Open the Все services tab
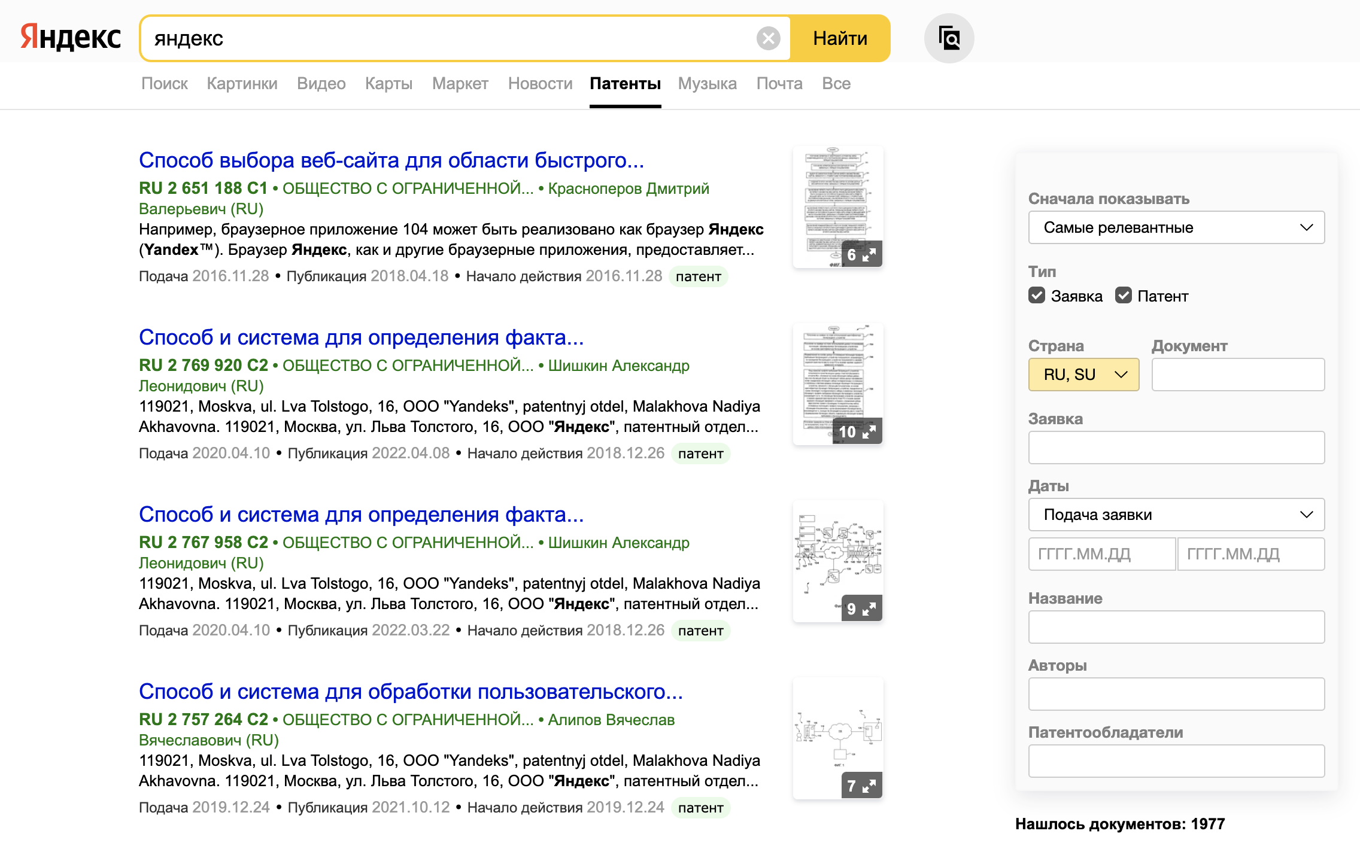 pos(836,83)
